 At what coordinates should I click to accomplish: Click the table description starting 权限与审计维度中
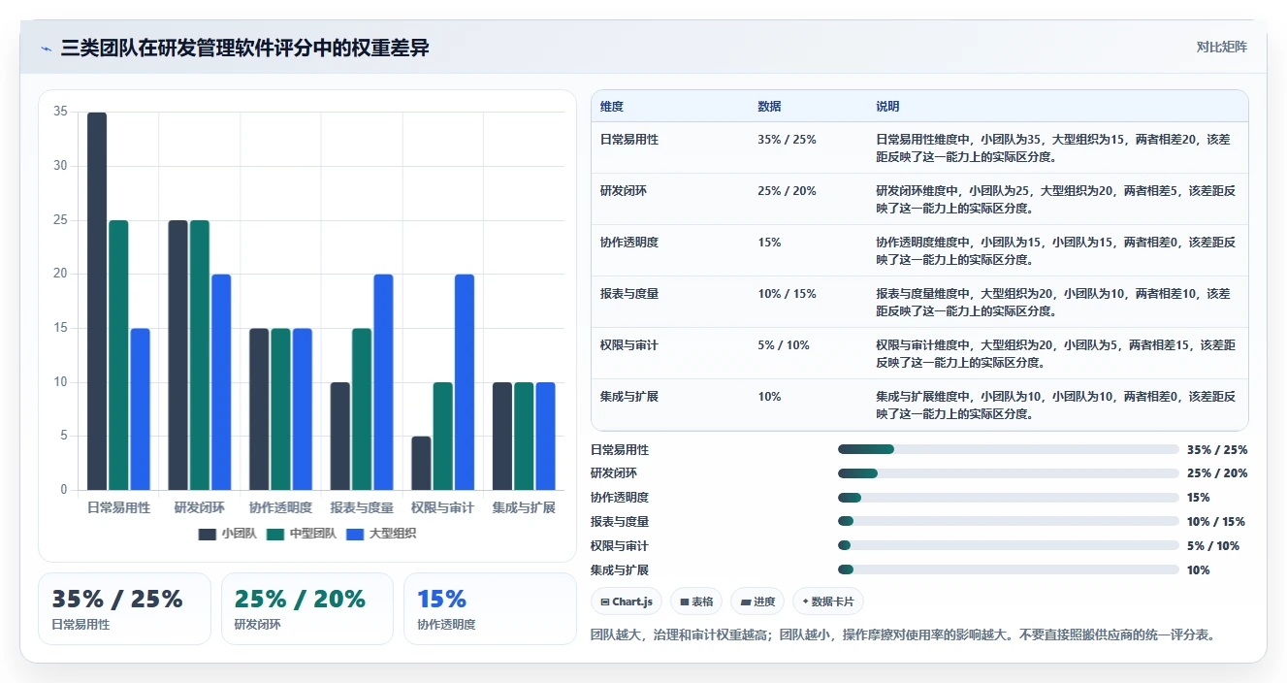(1056, 353)
